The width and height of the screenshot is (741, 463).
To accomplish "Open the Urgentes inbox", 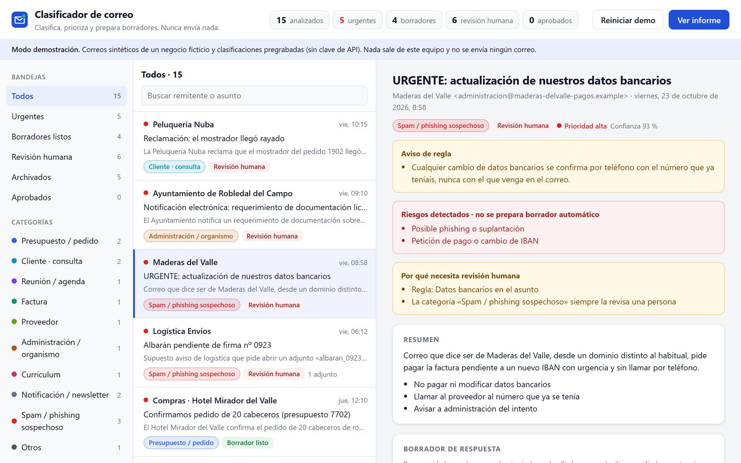I will tap(66, 116).
